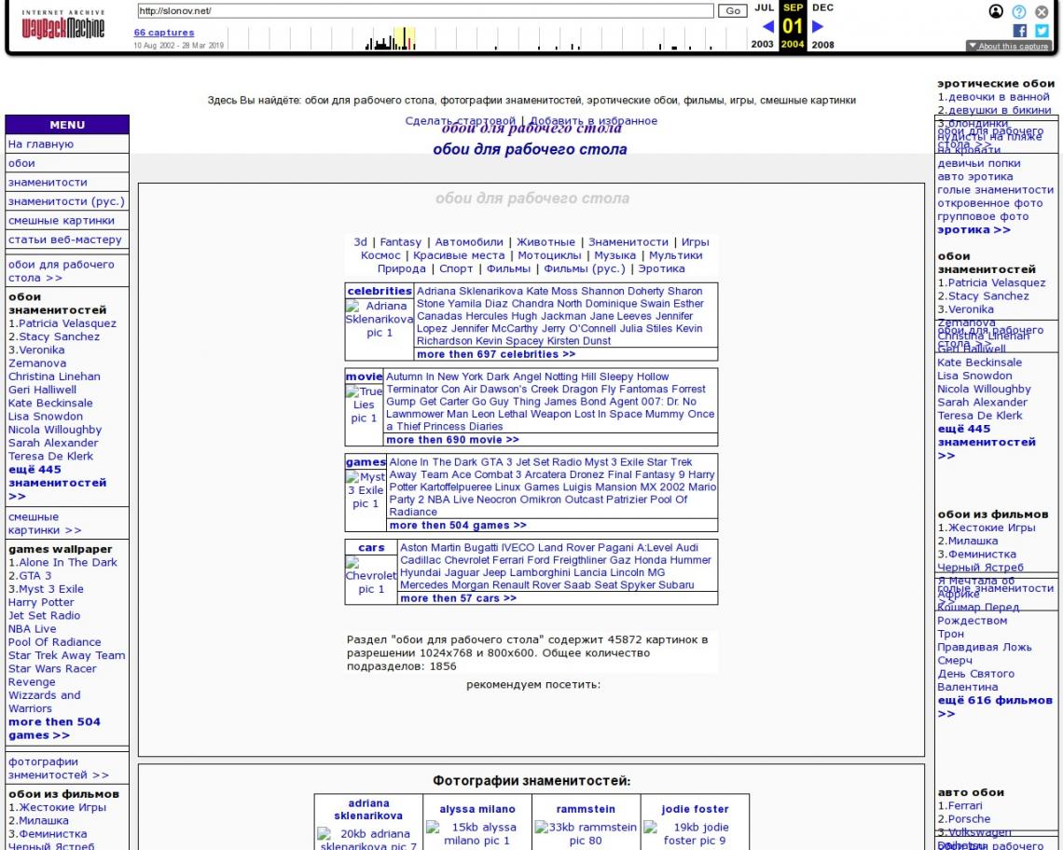Screen dimensions: 1063x850
Task: Click 'more then 57 cars >>'
Action: click(x=458, y=597)
